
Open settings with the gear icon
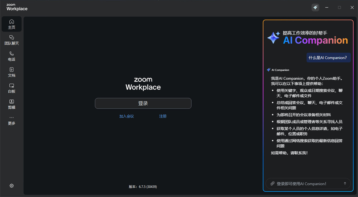[12, 186]
